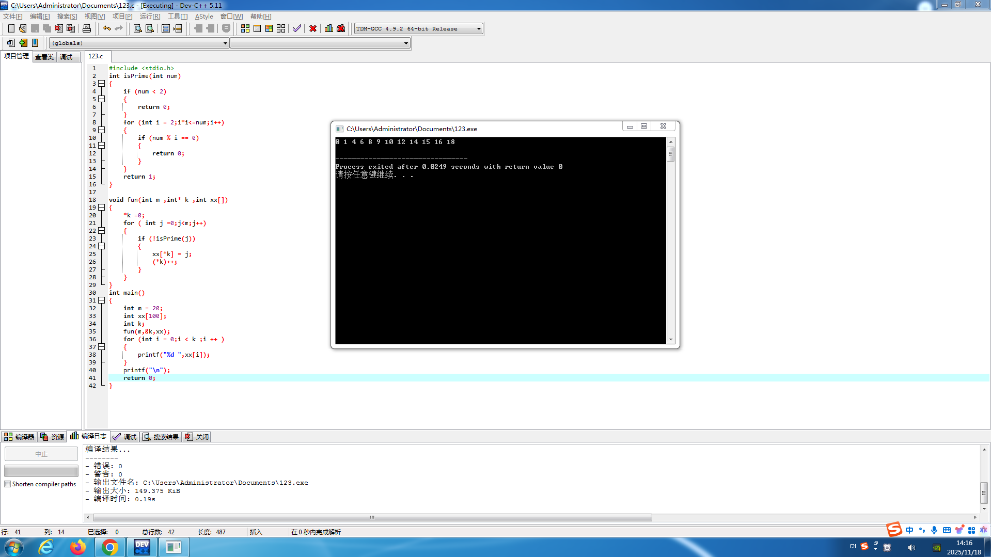The height and width of the screenshot is (557, 991).
Task: Click the Delete profiling information icon
Action: pos(341,28)
